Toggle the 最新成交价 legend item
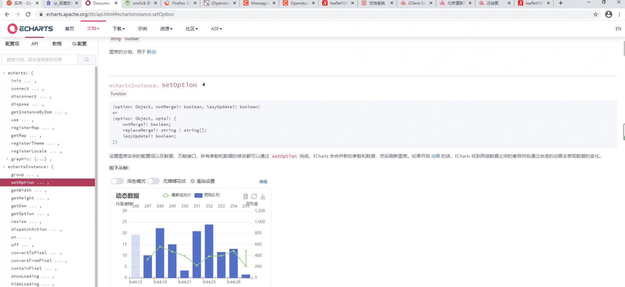This screenshot has width=625, height=287. pyautogui.click(x=176, y=195)
